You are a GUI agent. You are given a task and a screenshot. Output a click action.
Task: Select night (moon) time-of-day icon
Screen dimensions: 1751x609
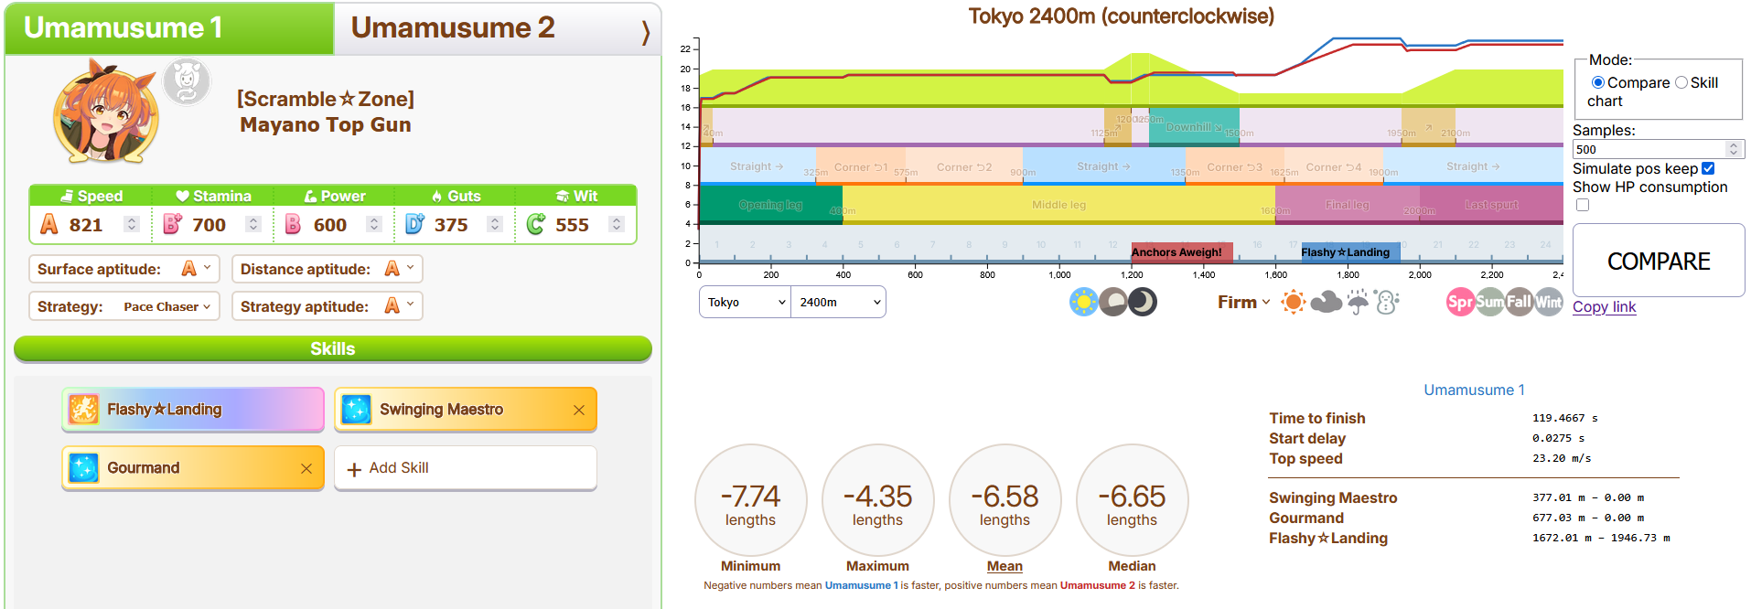tap(1143, 302)
